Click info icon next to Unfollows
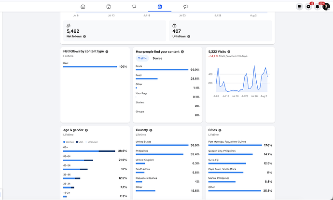 tap(189, 37)
